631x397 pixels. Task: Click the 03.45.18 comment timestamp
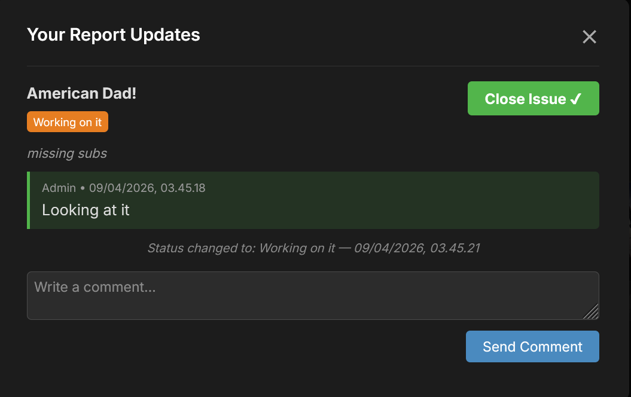click(182, 188)
